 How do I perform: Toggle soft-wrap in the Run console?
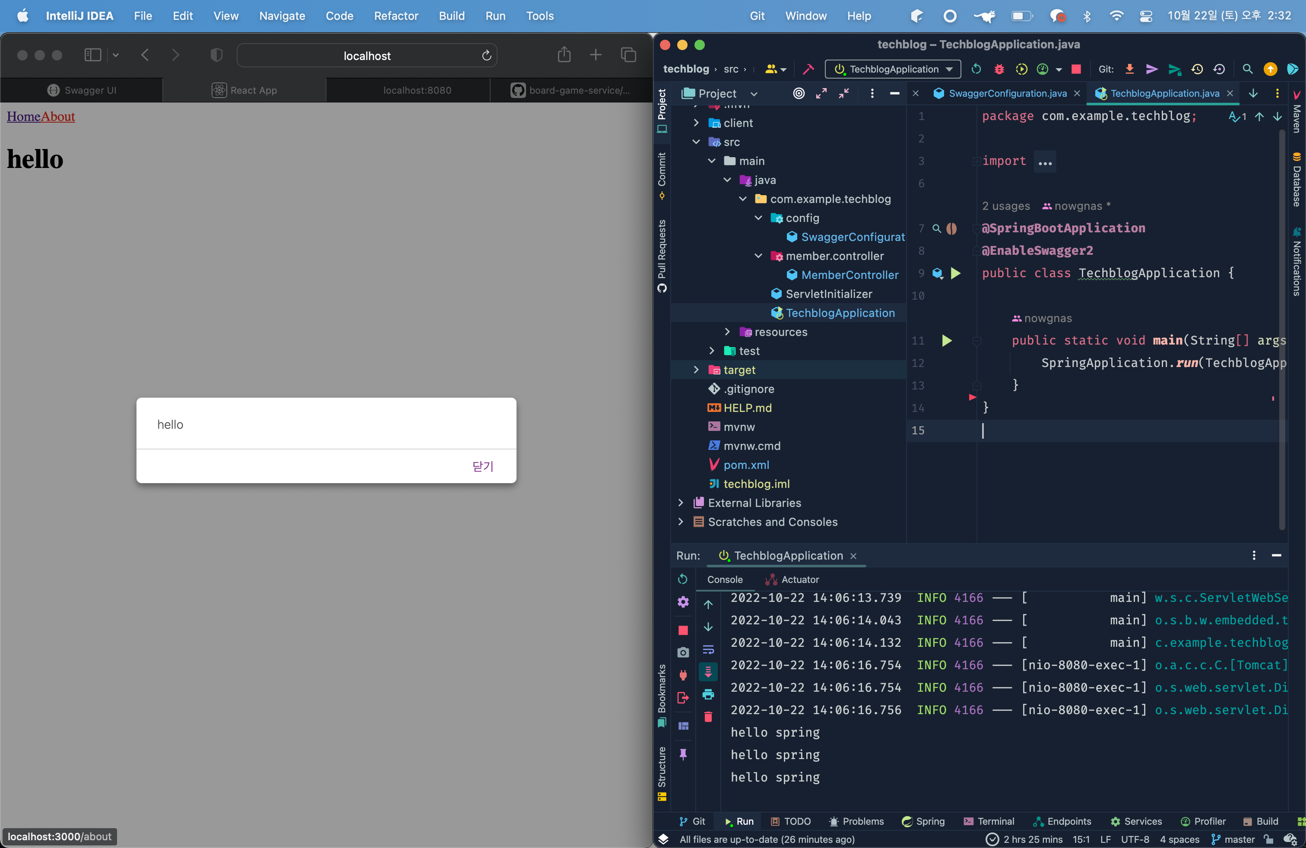click(708, 650)
